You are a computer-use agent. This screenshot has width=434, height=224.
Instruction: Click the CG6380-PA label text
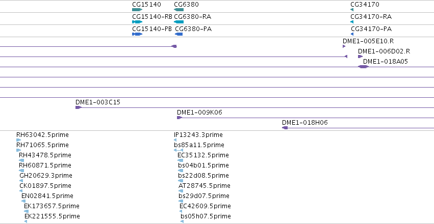(x=193, y=29)
